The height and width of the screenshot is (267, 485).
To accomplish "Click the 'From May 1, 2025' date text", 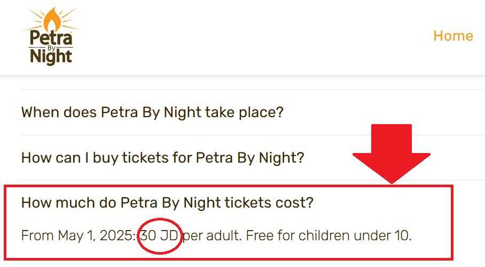I will click(x=79, y=236).
